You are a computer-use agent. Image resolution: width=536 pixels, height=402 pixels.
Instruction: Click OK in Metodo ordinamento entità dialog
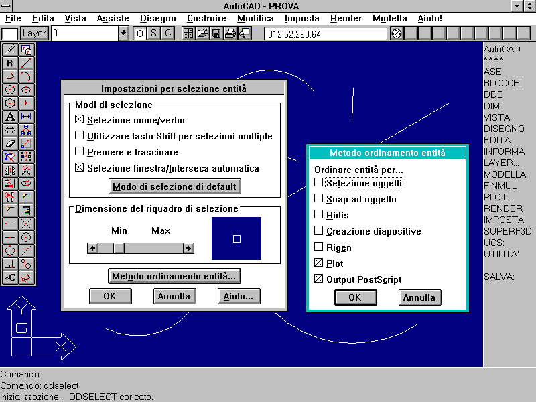[356, 297]
